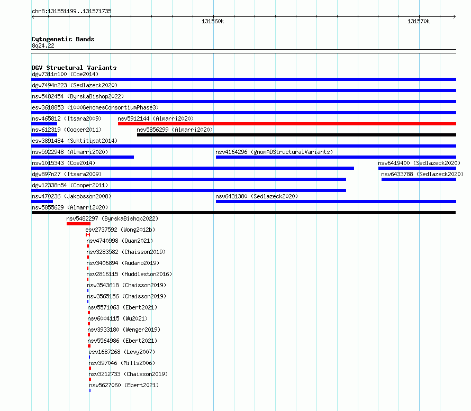
Task: Select nsv5627060 (Ebert2021) label
Action: pyautogui.click(x=124, y=385)
